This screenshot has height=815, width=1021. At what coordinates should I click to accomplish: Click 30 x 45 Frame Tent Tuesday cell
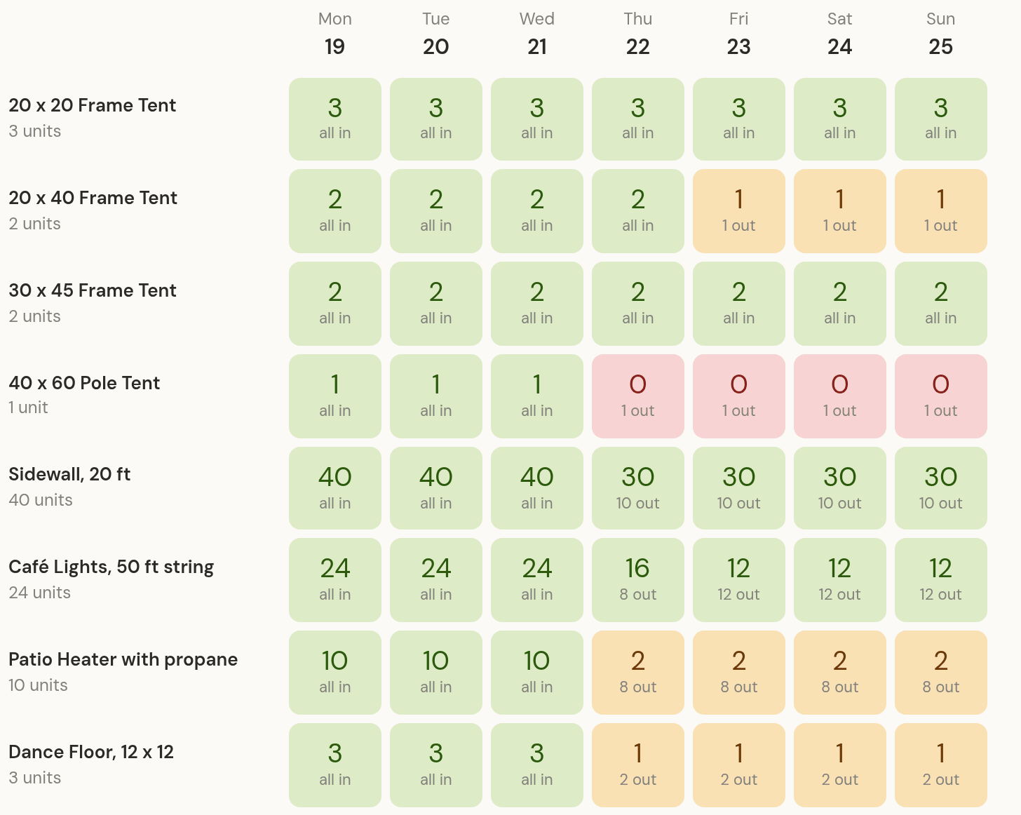[436, 304]
